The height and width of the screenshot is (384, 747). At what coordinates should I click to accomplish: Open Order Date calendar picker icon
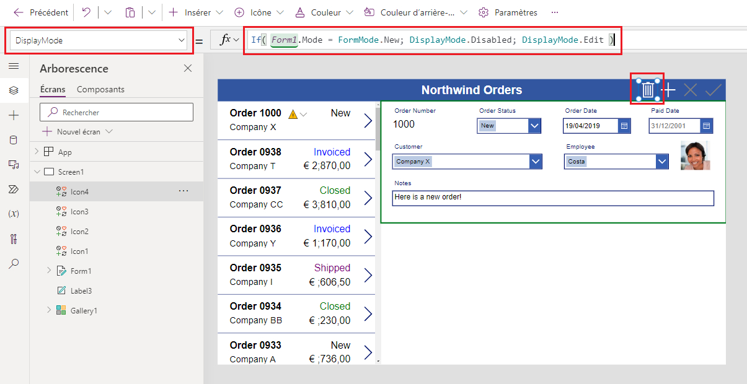tap(625, 126)
